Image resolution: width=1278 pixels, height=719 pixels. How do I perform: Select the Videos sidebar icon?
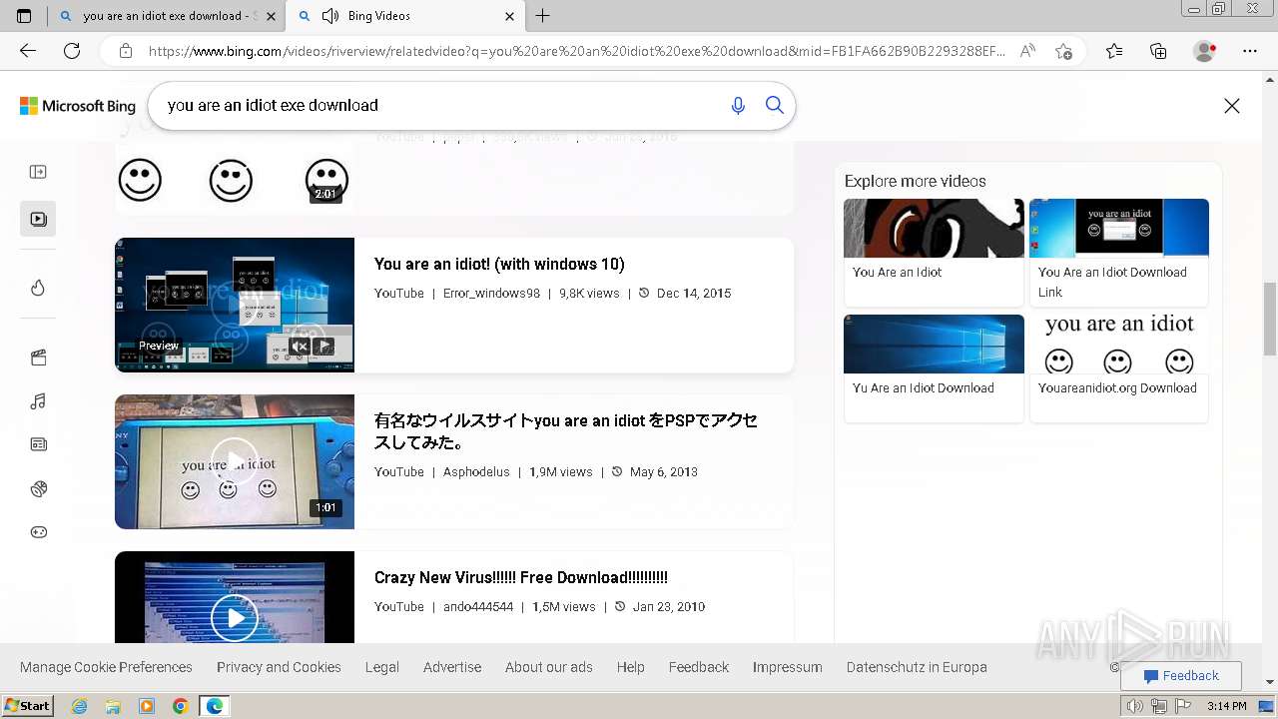tap(38, 219)
